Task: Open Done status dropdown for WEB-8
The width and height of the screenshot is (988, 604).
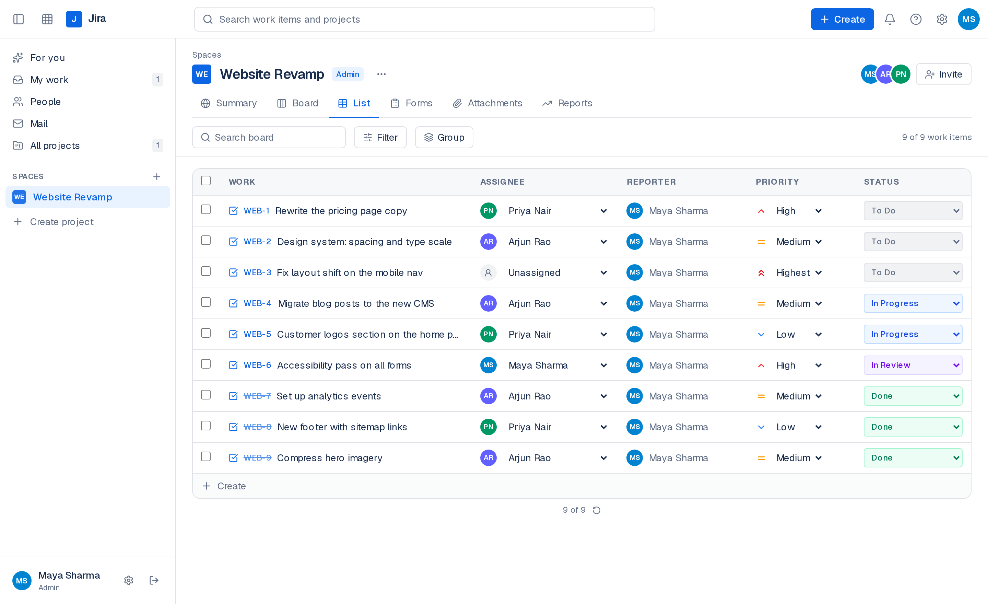Action: click(913, 427)
